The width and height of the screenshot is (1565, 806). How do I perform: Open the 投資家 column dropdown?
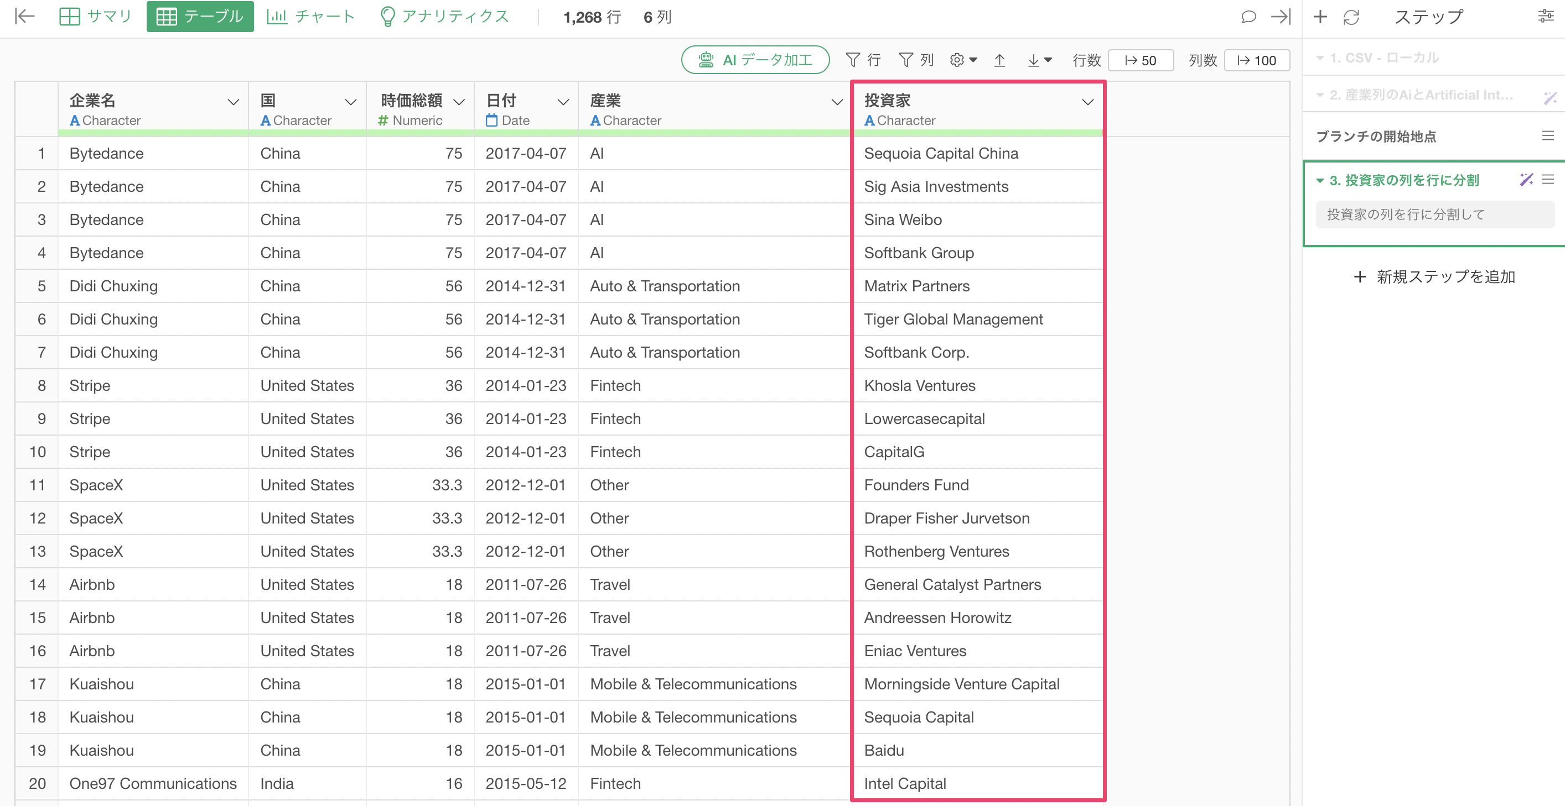(x=1087, y=102)
